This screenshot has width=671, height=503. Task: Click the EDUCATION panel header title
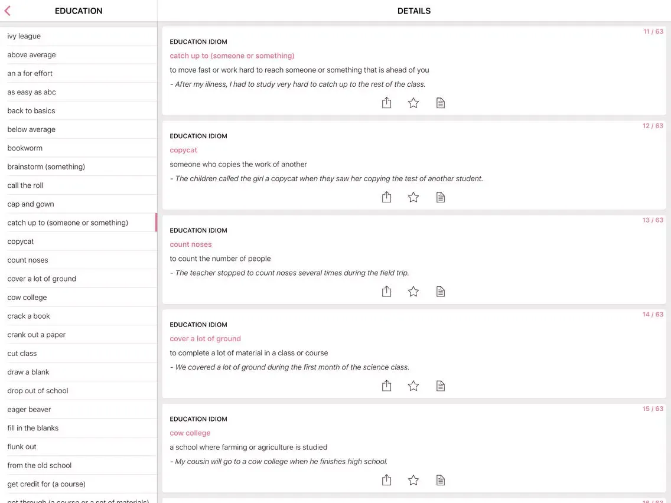79,11
